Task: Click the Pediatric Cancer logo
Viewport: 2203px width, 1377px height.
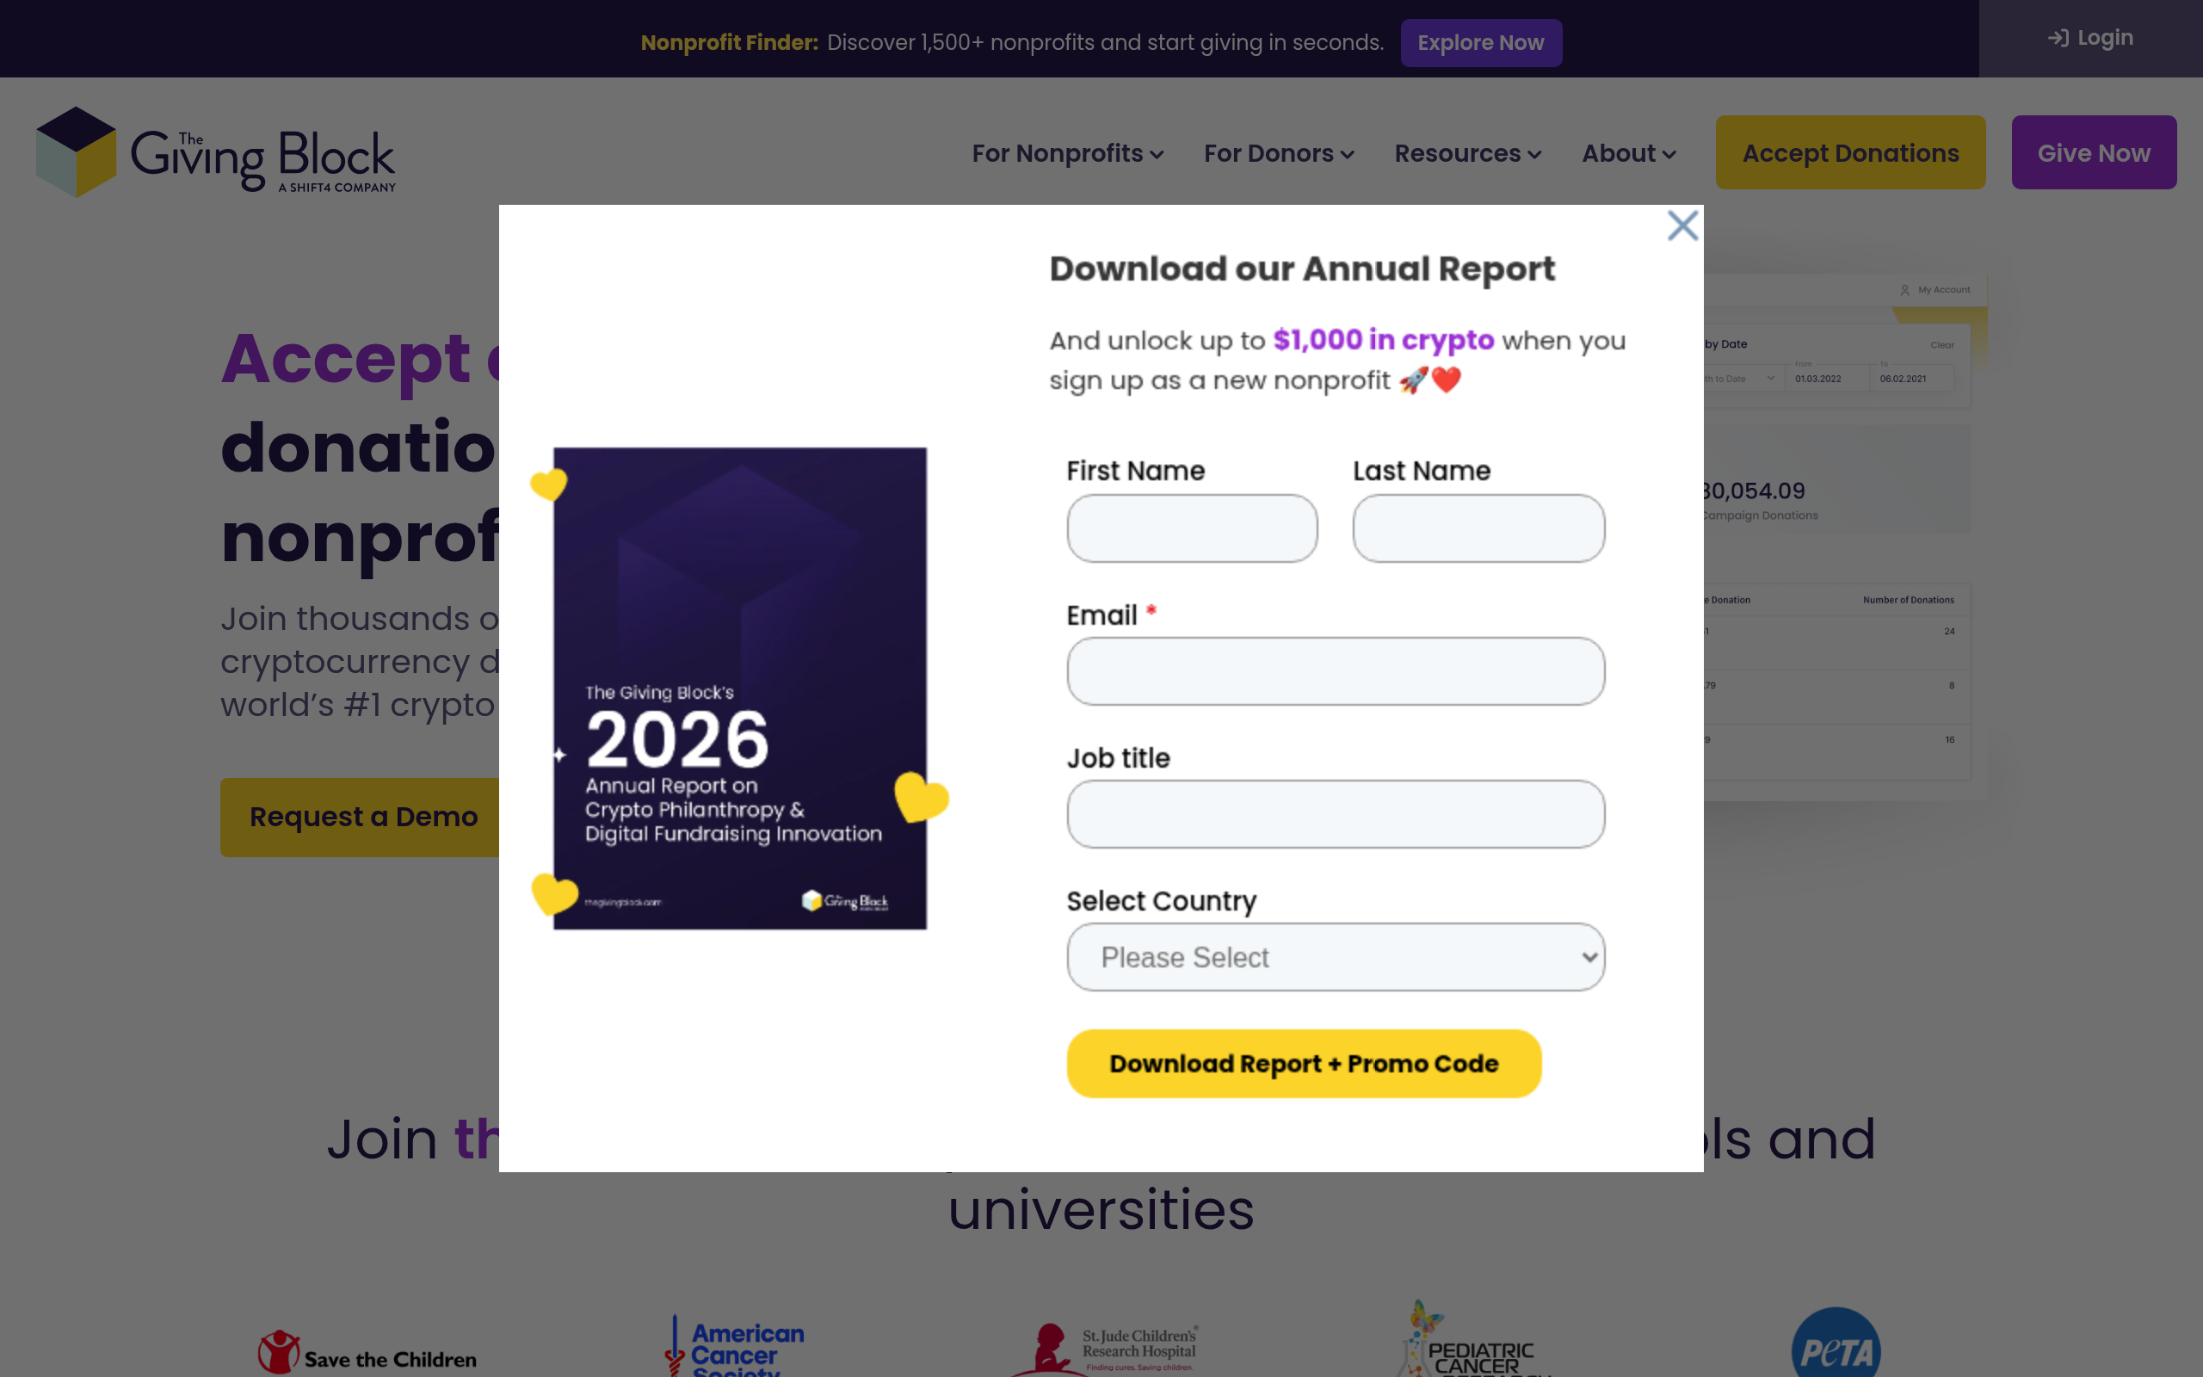Action: (x=1472, y=1339)
